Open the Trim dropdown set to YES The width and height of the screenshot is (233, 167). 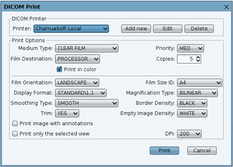(67, 113)
